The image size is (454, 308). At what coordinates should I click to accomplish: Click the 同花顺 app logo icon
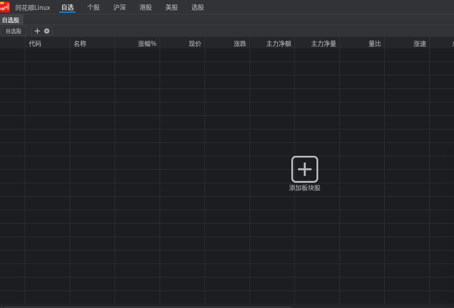(4, 7)
